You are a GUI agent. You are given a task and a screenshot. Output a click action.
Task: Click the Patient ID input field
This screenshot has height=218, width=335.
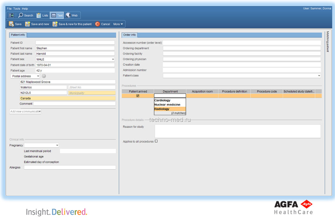pyautogui.click(x=75, y=43)
